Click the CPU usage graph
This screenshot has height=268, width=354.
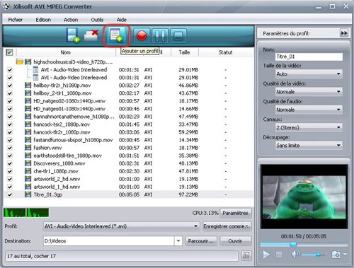pos(26,213)
